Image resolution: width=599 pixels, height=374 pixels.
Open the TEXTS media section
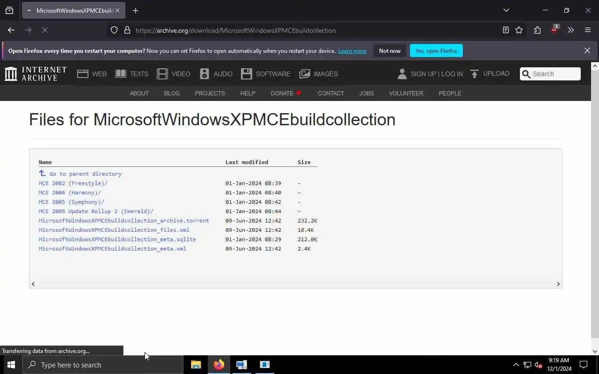pyautogui.click(x=131, y=74)
